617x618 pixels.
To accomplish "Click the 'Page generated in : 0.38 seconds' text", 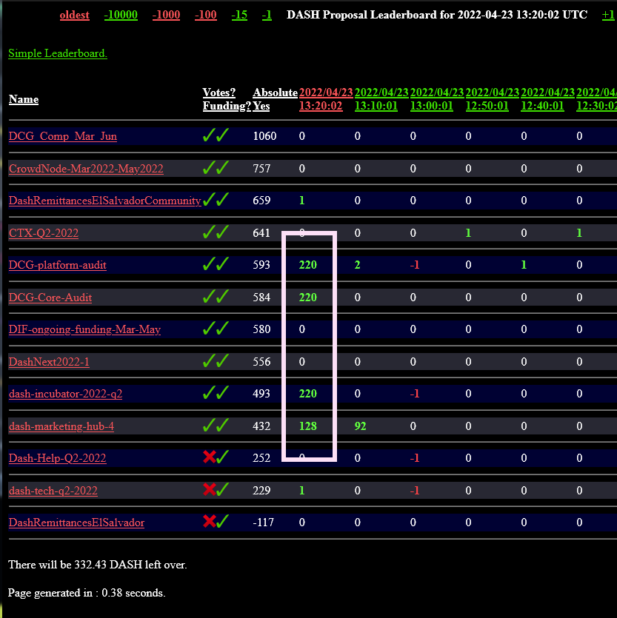I will (x=87, y=593).
